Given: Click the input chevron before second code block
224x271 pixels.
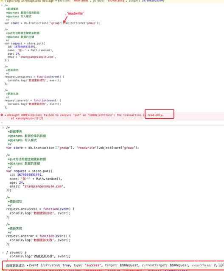Looking at the screenshot, I should click(x=3, y=128).
